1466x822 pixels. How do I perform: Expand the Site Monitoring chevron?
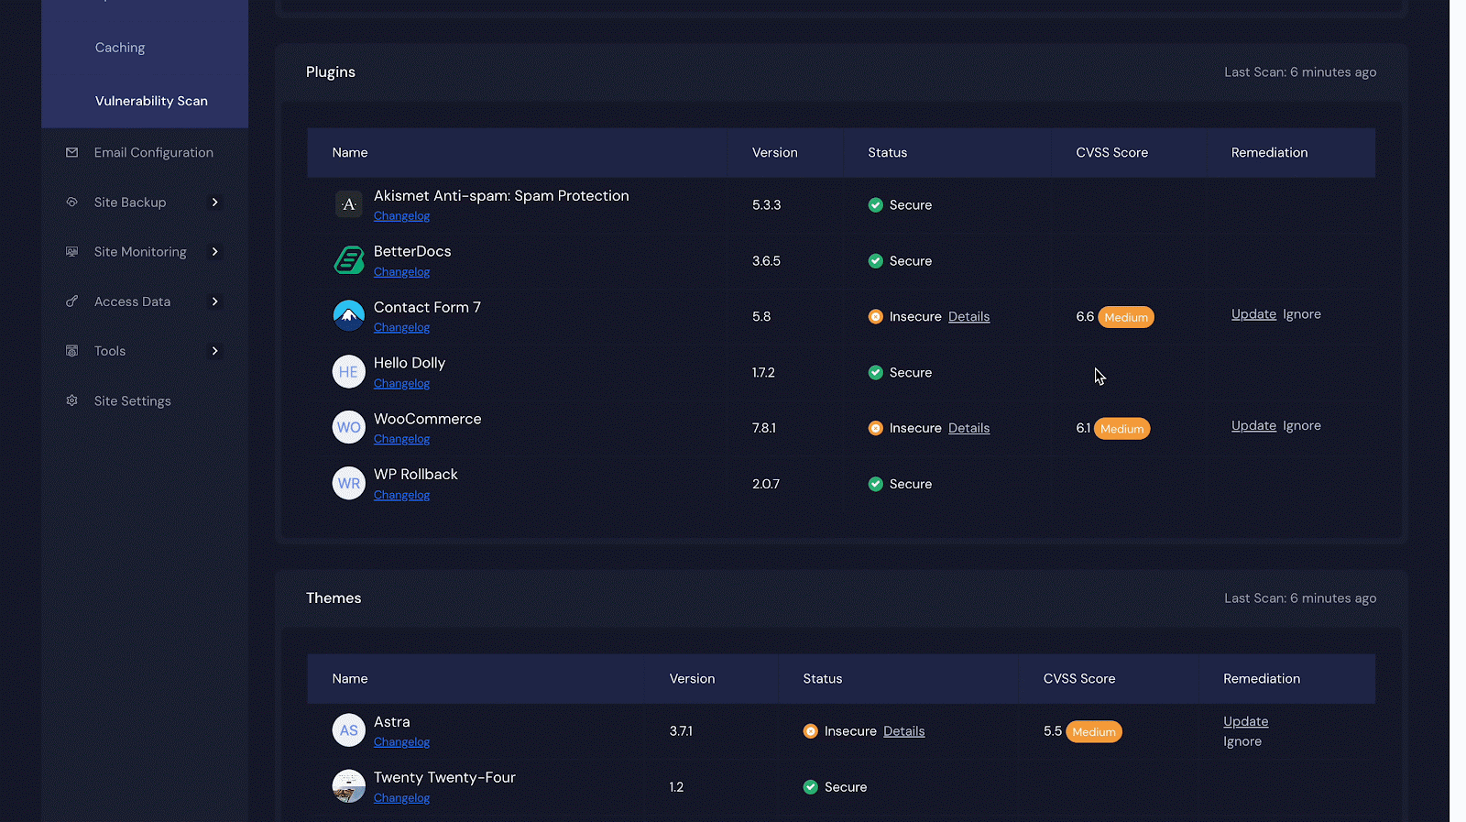pyautogui.click(x=215, y=252)
